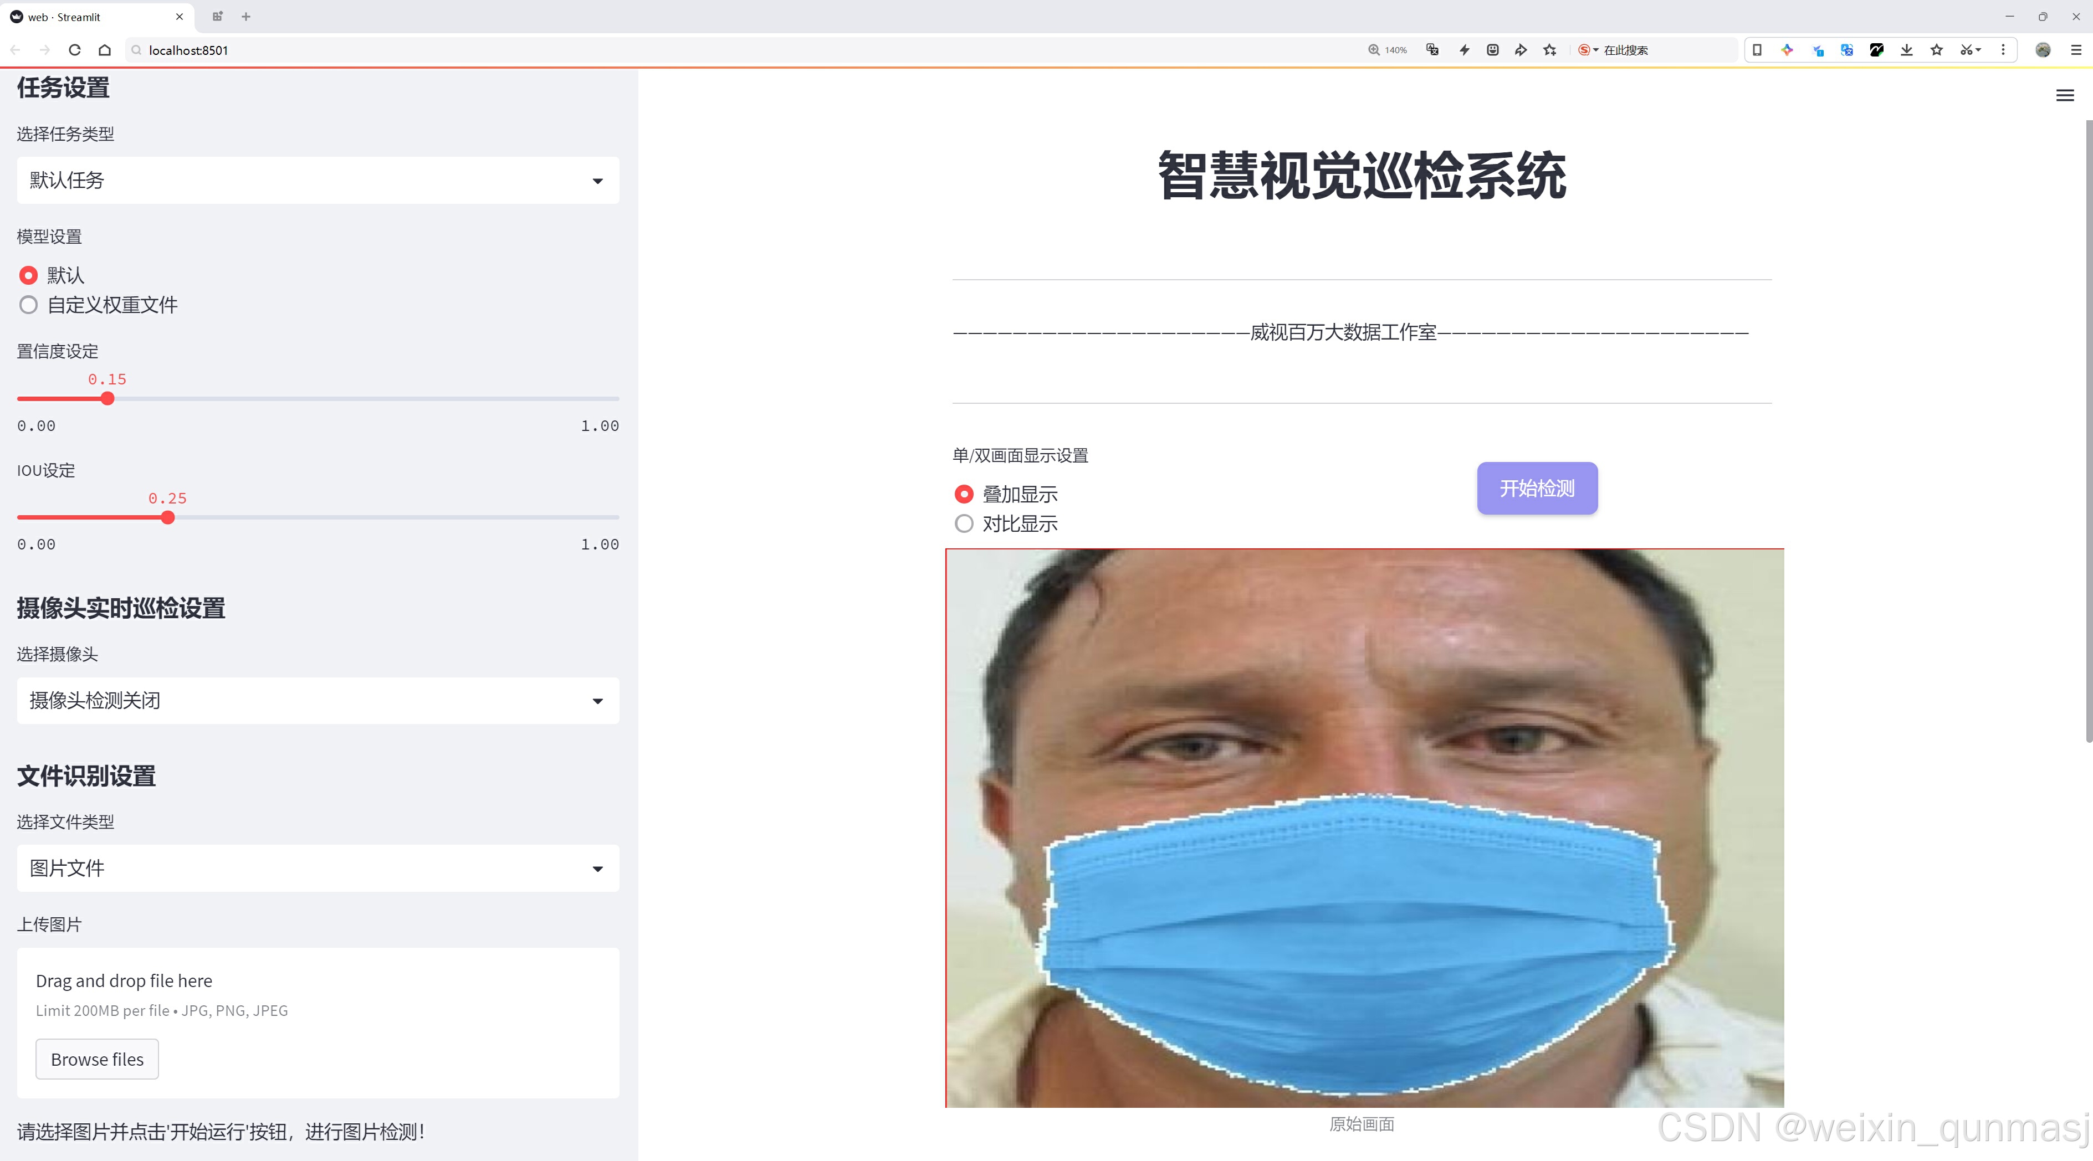The width and height of the screenshot is (2093, 1161).
Task: Click the translate page icon in the address bar
Action: [1432, 50]
